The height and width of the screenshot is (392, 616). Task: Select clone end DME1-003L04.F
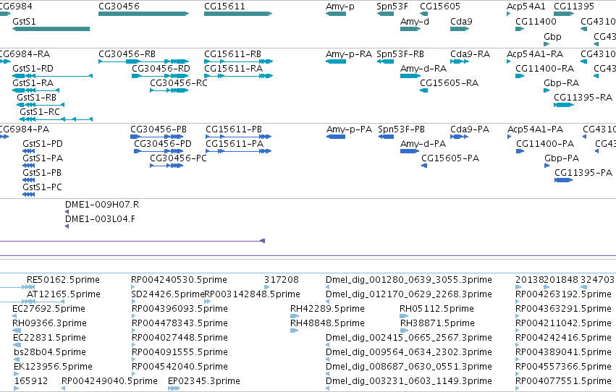pos(100,219)
